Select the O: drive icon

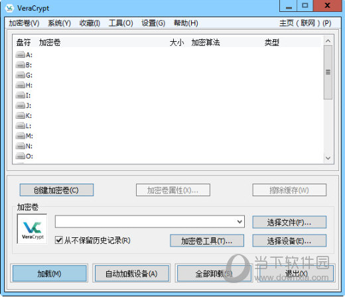coord(20,156)
